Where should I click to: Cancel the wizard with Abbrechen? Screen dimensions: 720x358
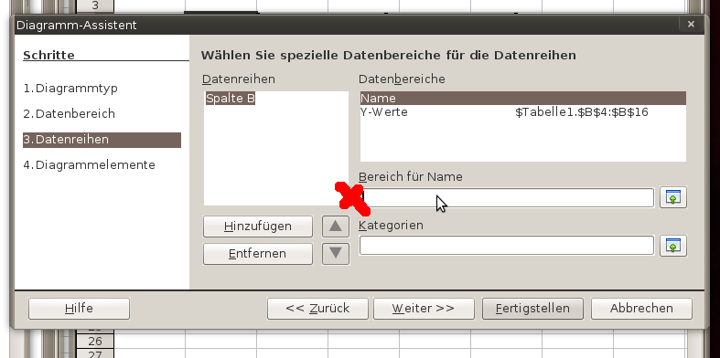[x=641, y=309]
